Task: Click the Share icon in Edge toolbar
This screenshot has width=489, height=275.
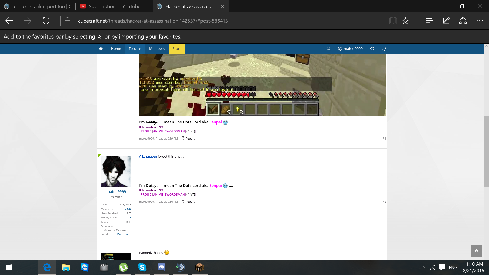Action: click(463, 21)
